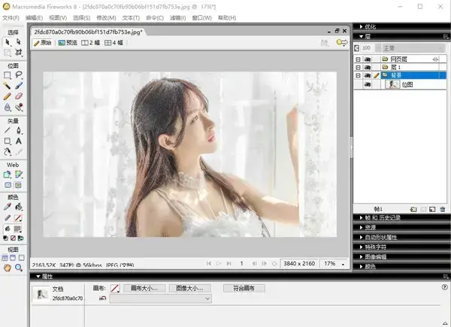Click the 符合画布 button
The height and width of the screenshot is (327, 451).
244,288
